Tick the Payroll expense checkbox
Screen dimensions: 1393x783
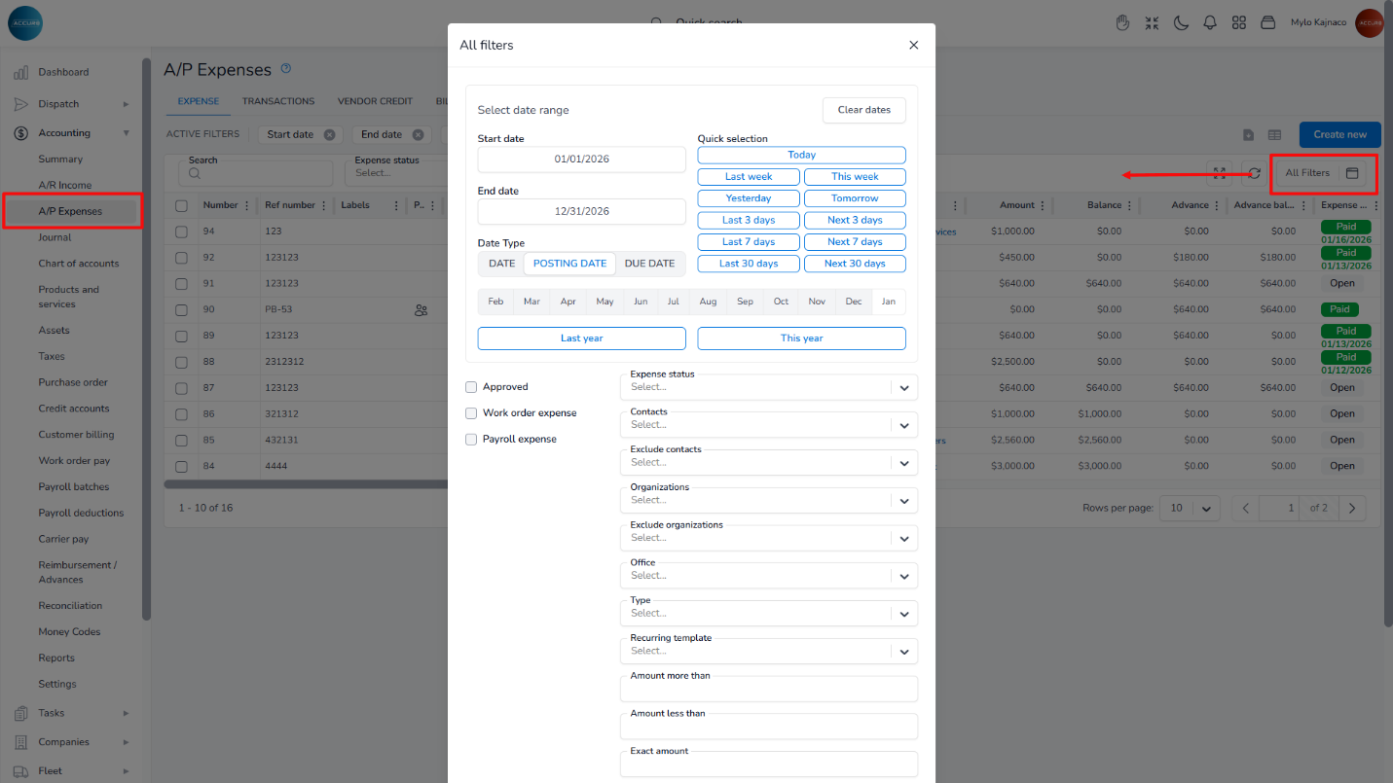click(x=471, y=440)
